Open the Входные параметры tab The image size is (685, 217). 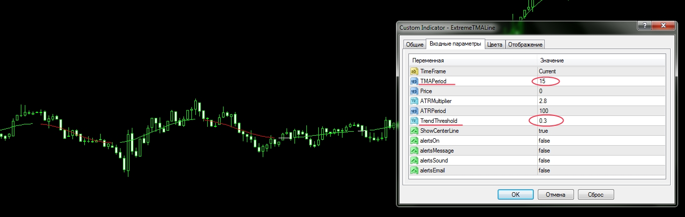[455, 44]
